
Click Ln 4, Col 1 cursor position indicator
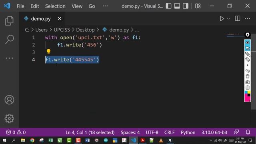(90, 132)
